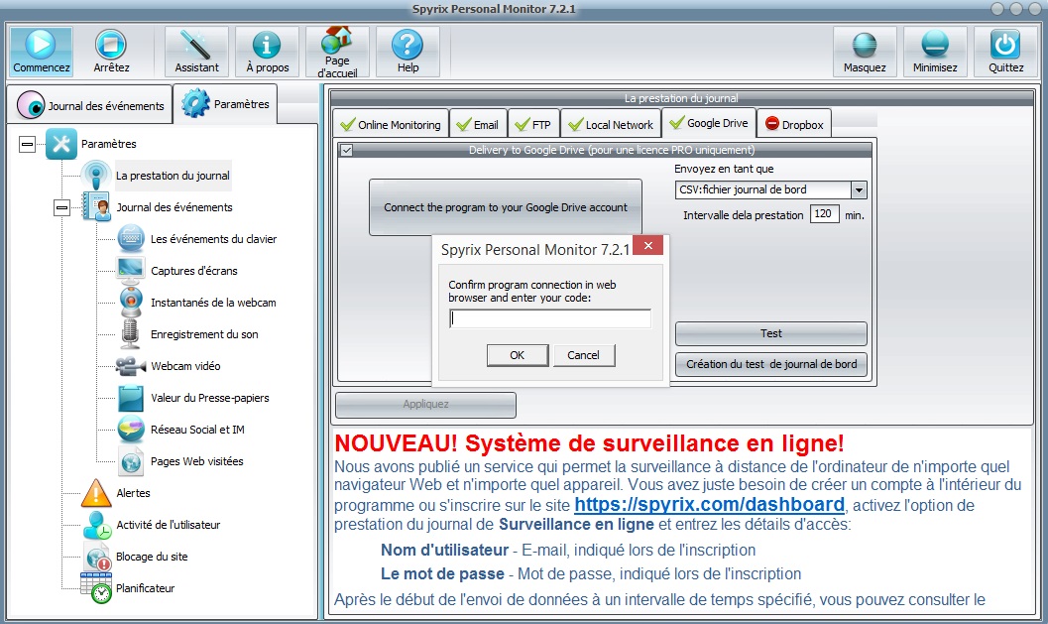Focus the confirmation code input field
Screen dimensions: 1048x624
tap(550, 319)
